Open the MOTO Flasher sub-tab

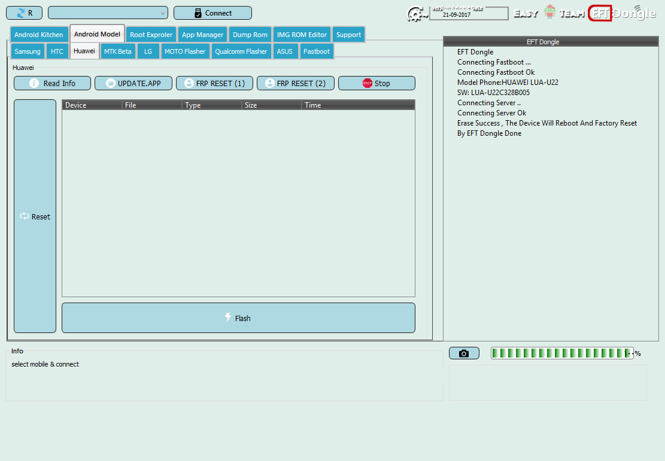click(x=185, y=51)
